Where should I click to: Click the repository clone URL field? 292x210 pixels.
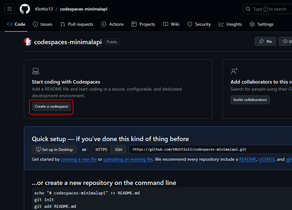pyautogui.click(x=210, y=149)
